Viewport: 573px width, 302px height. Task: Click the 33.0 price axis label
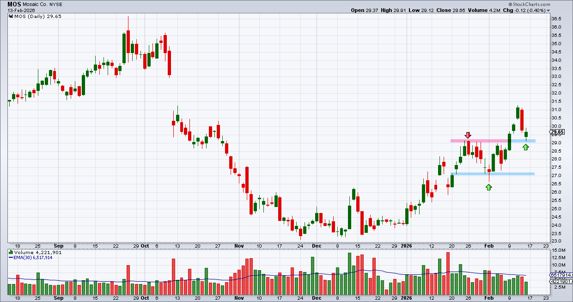pyautogui.click(x=556, y=77)
